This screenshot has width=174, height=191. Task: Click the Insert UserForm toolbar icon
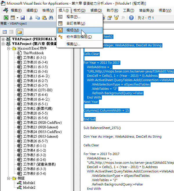[x=13, y=18]
